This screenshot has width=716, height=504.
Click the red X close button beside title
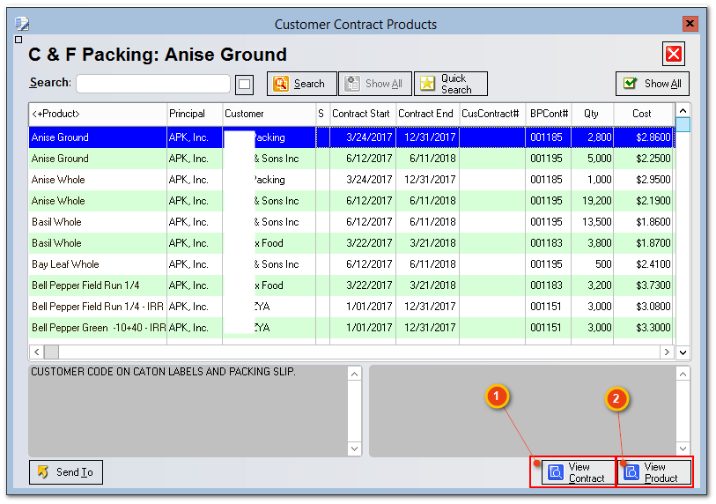click(674, 54)
